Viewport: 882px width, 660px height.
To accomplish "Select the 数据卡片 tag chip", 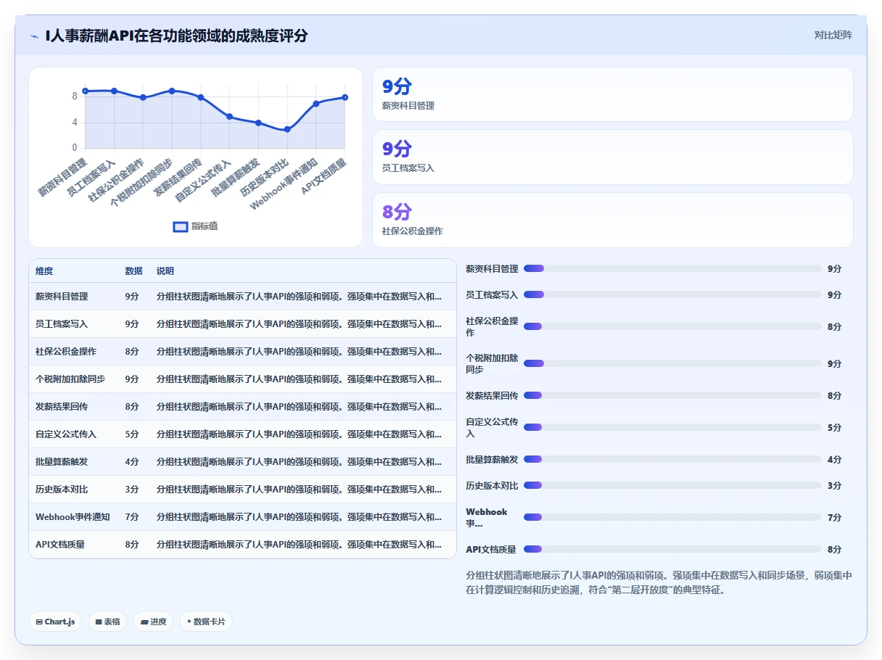I will [206, 622].
